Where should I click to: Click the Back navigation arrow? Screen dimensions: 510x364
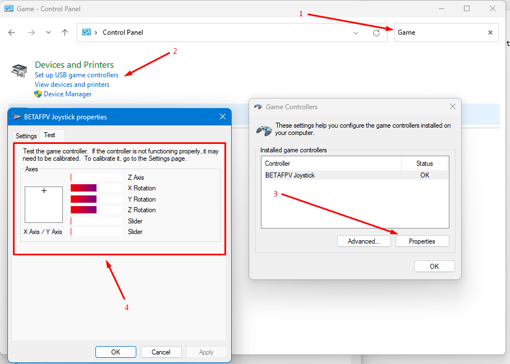click(12, 32)
